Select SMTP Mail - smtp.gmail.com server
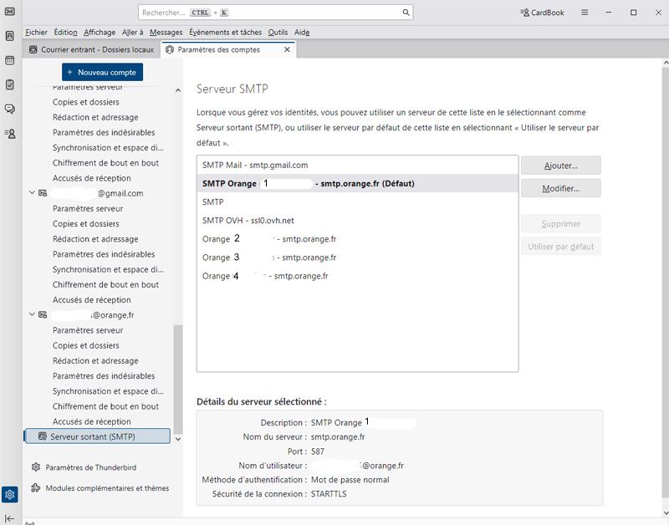 (x=358, y=165)
